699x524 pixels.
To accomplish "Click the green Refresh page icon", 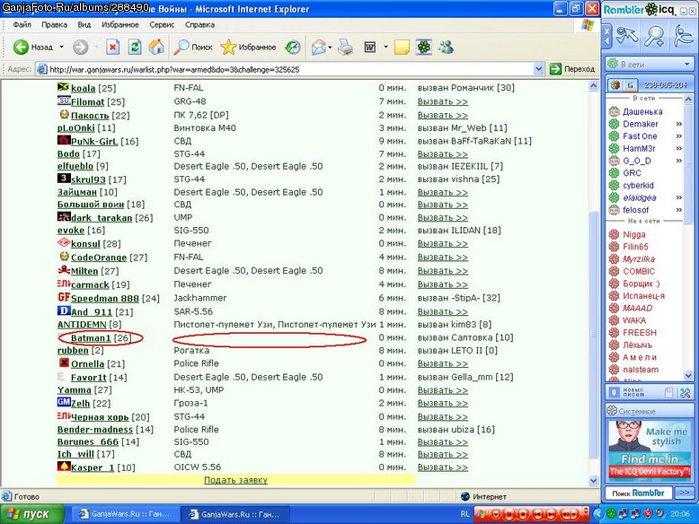I will point(135,47).
